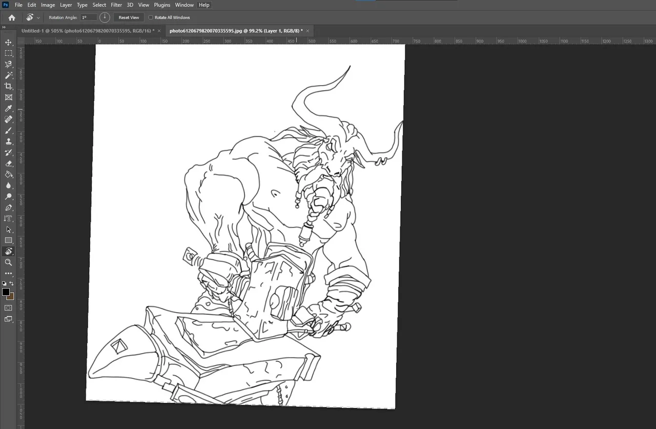Select the Path Selection tool
656x429 pixels.
pyautogui.click(x=8, y=230)
